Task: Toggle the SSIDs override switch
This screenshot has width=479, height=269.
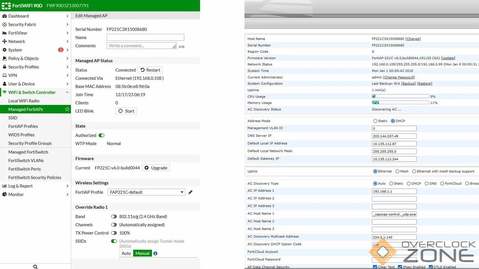Action: point(114,241)
